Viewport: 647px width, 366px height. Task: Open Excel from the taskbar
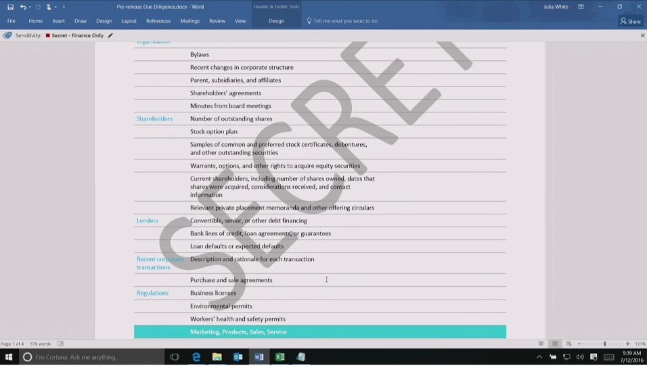coord(280,357)
